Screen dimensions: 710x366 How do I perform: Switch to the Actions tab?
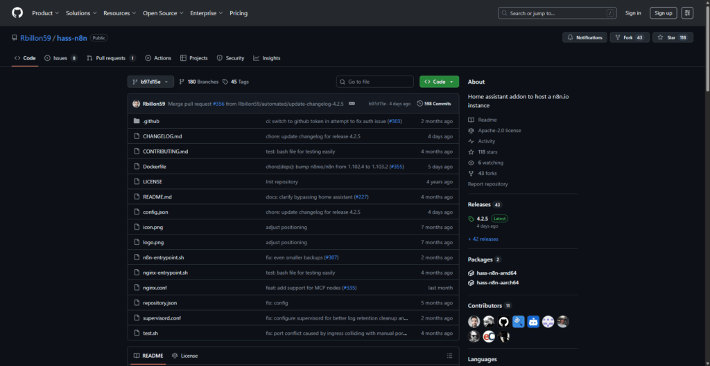pos(158,58)
